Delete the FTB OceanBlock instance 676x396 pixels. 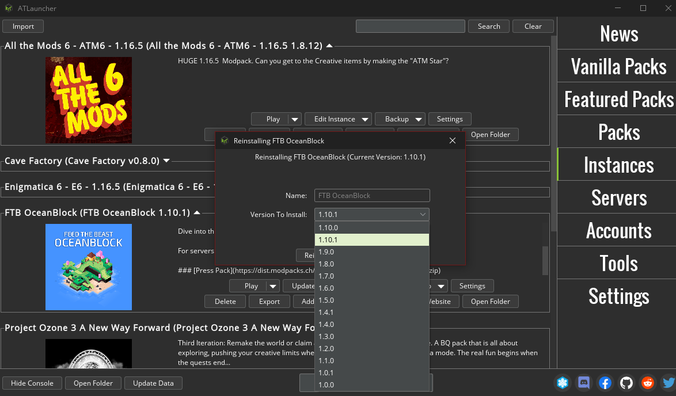click(x=225, y=301)
